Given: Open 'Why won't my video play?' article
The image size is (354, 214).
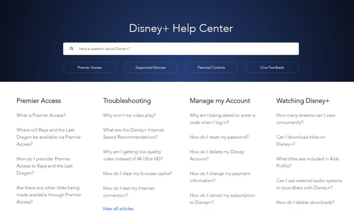Looking at the screenshot, I should click(x=129, y=115).
